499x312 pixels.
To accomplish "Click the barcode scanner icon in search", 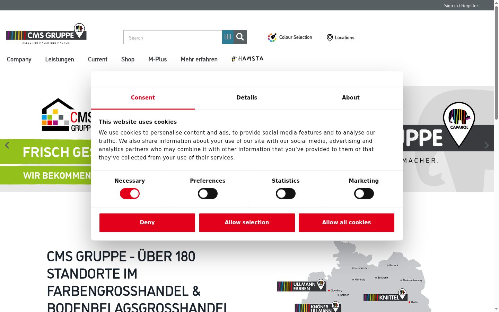I will click(x=228, y=37).
